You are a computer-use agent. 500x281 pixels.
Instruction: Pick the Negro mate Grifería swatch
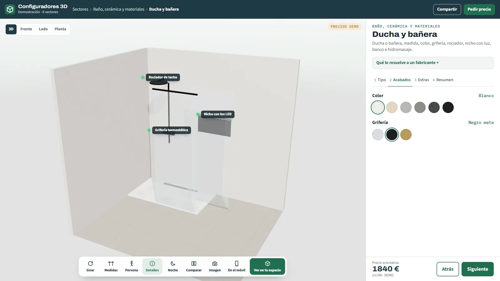[392, 135]
